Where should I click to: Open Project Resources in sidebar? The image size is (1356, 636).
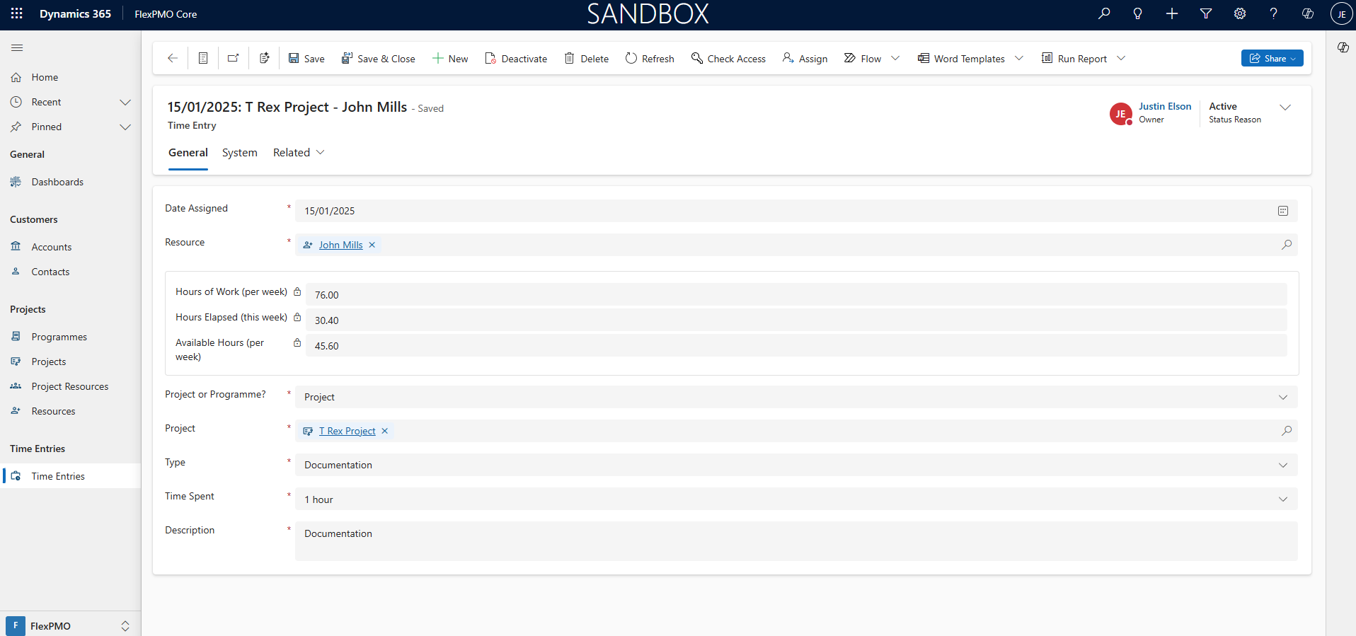pos(70,386)
